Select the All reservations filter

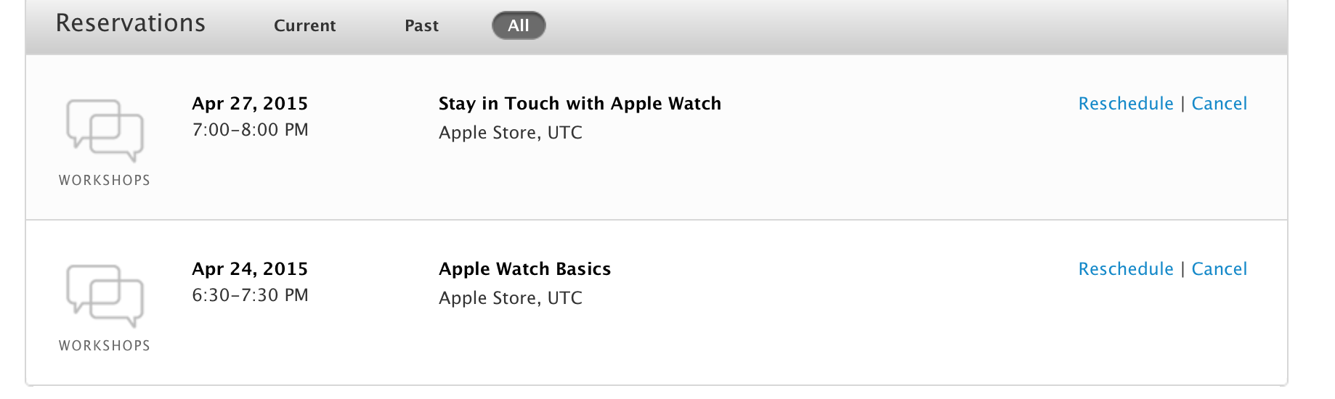[519, 25]
